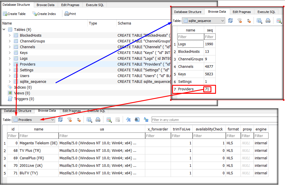Image resolution: width=285 pixels, height=185 pixels.
Task: Collapse the Tables (9) tree node
Action: point(4,29)
